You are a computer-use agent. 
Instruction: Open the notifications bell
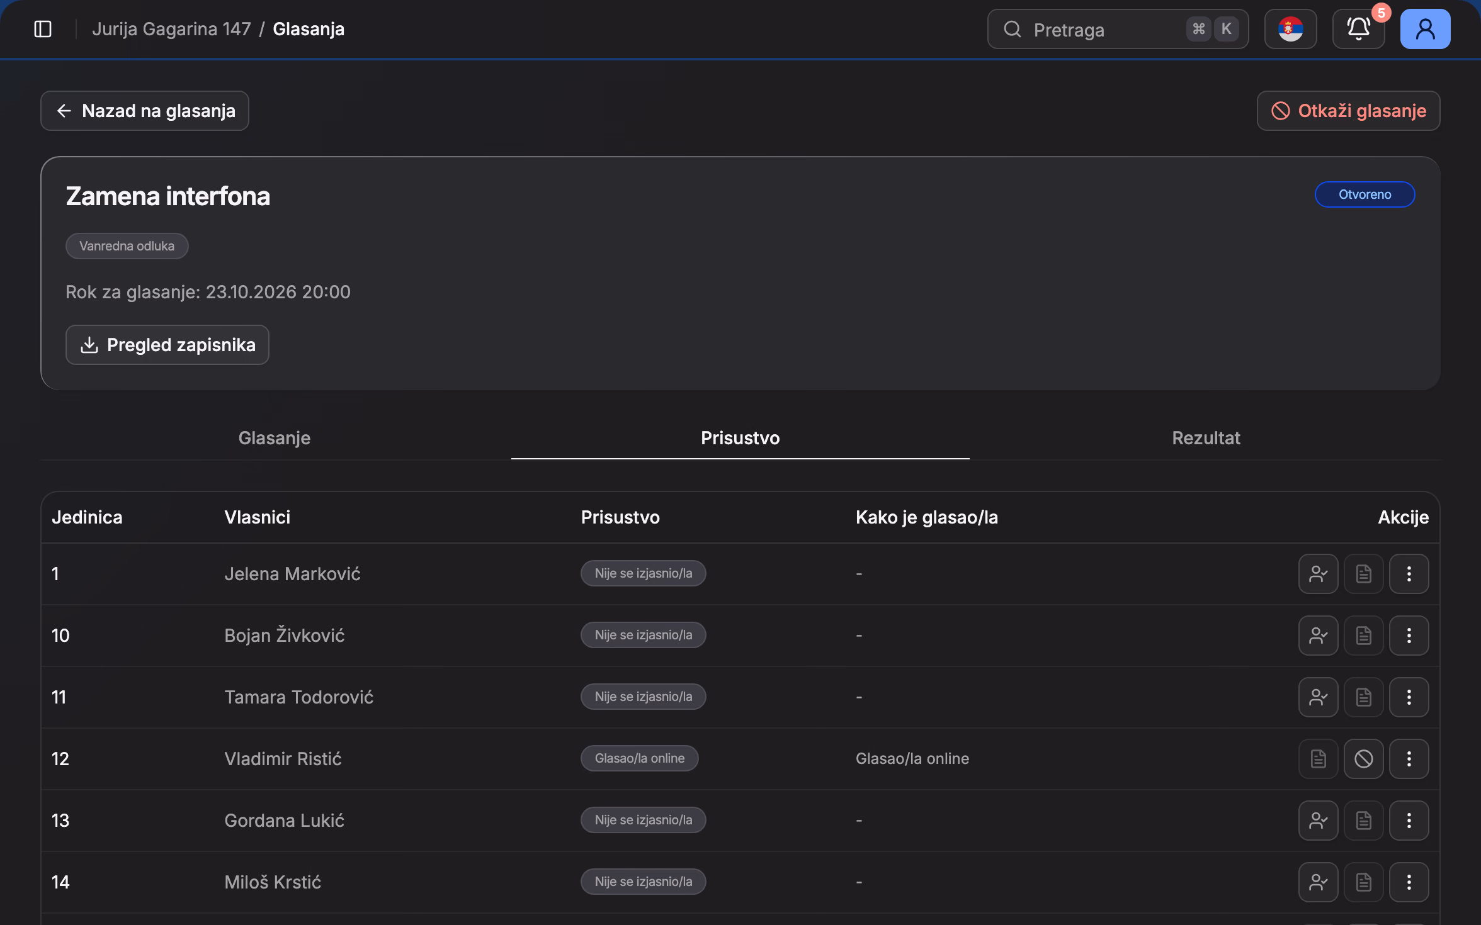tap(1358, 29)
